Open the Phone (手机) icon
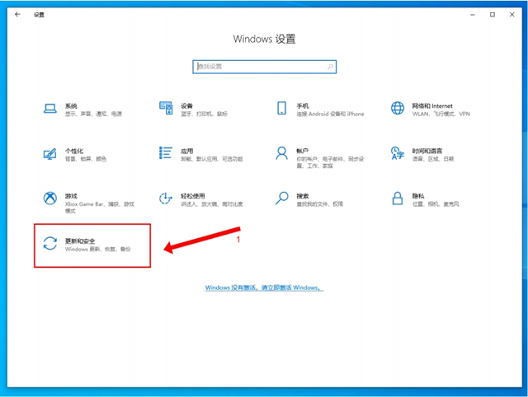The image size is (528, 397). click(281, 108)
